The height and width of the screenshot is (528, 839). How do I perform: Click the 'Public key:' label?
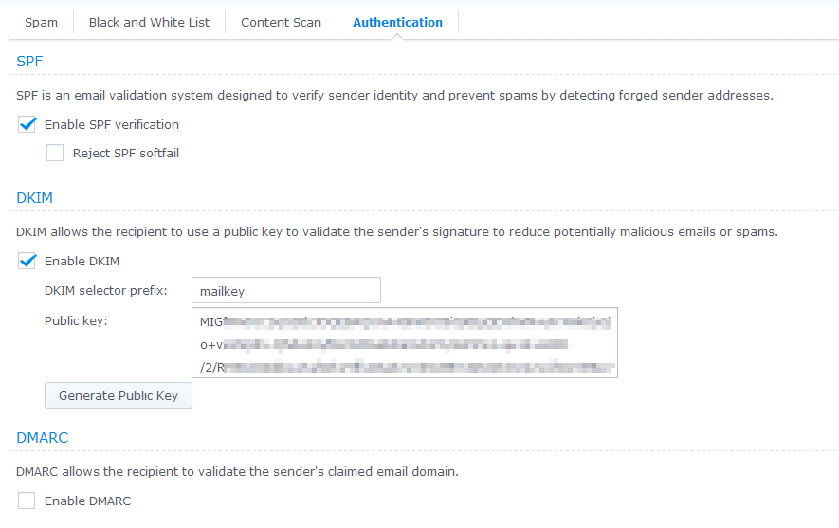coord(76,320)
